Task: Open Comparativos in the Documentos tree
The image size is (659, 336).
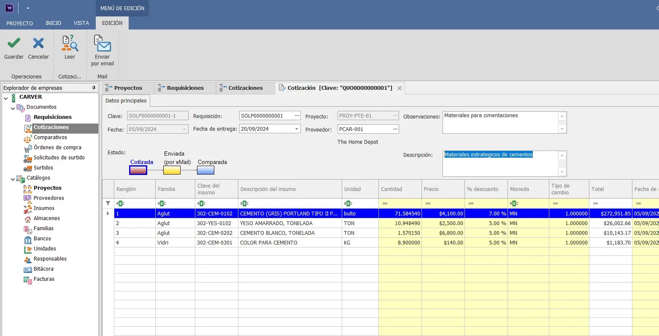Action: (50, 137)
